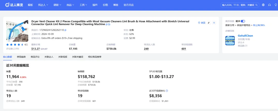
Task: Open the 工具 dropdown menu
Action: tap(83, 5)
